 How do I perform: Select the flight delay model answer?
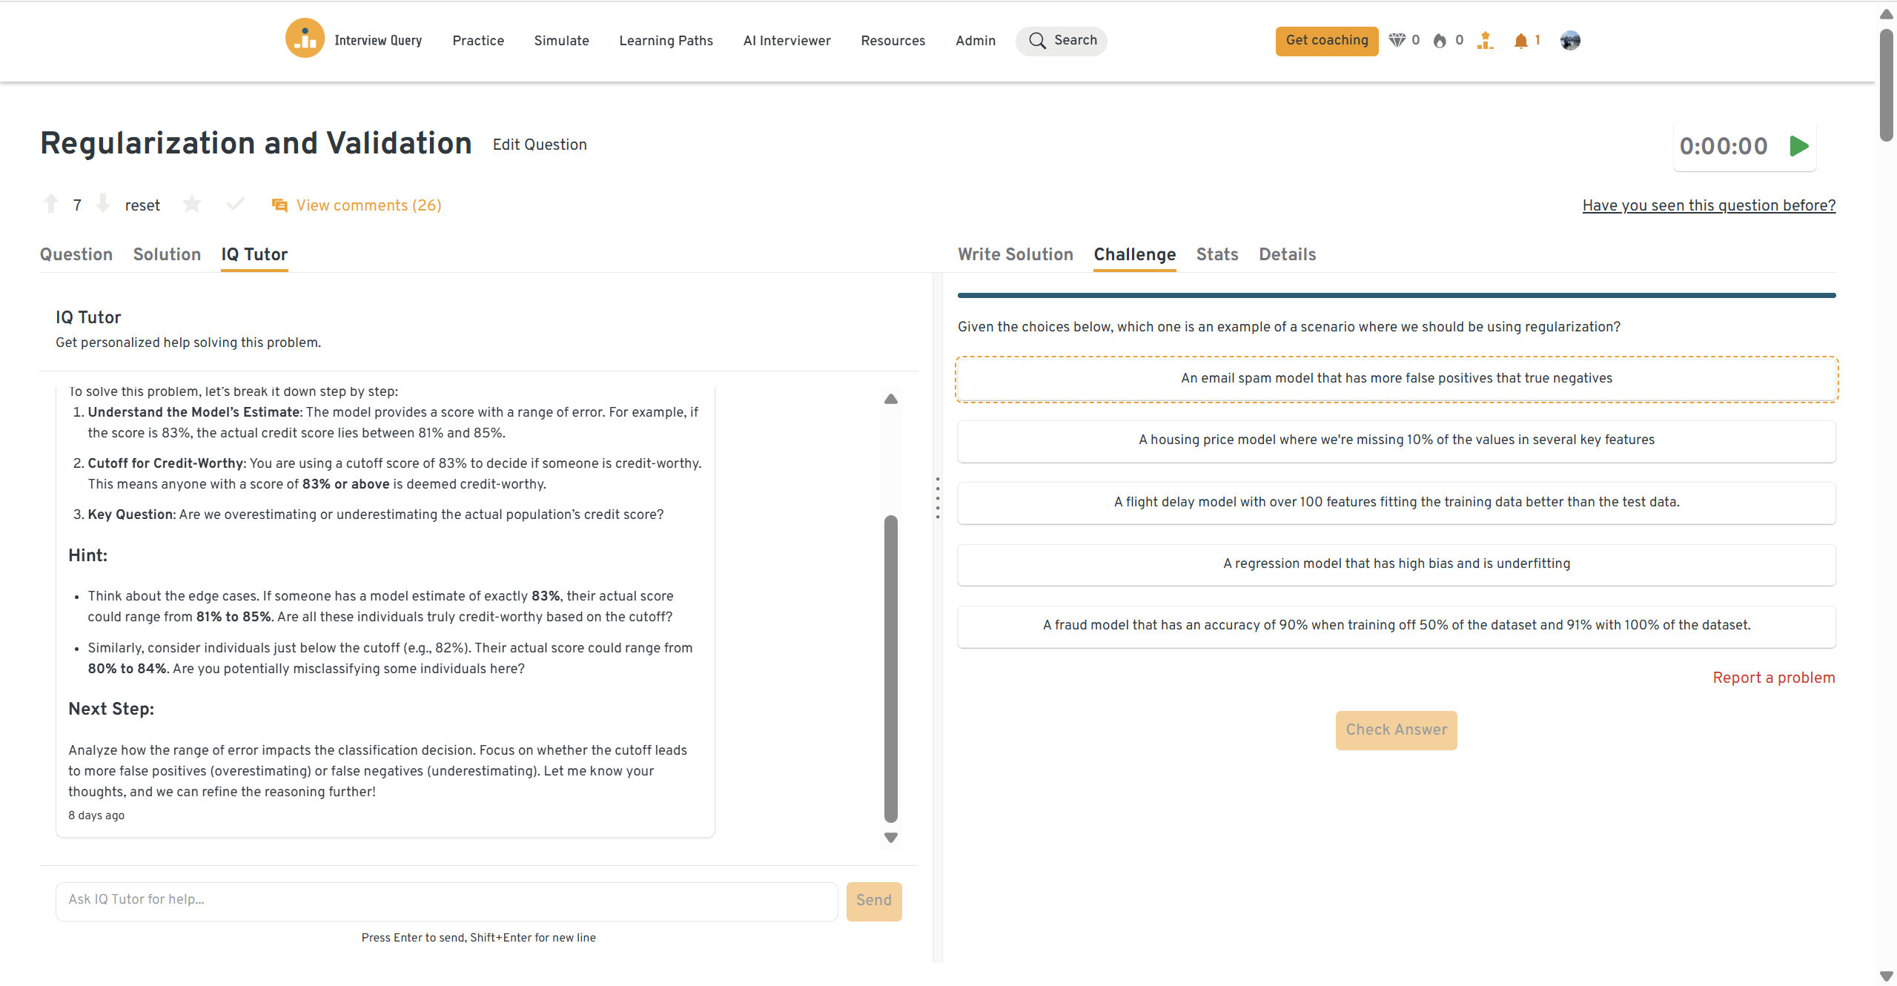tap(1396, 503)
